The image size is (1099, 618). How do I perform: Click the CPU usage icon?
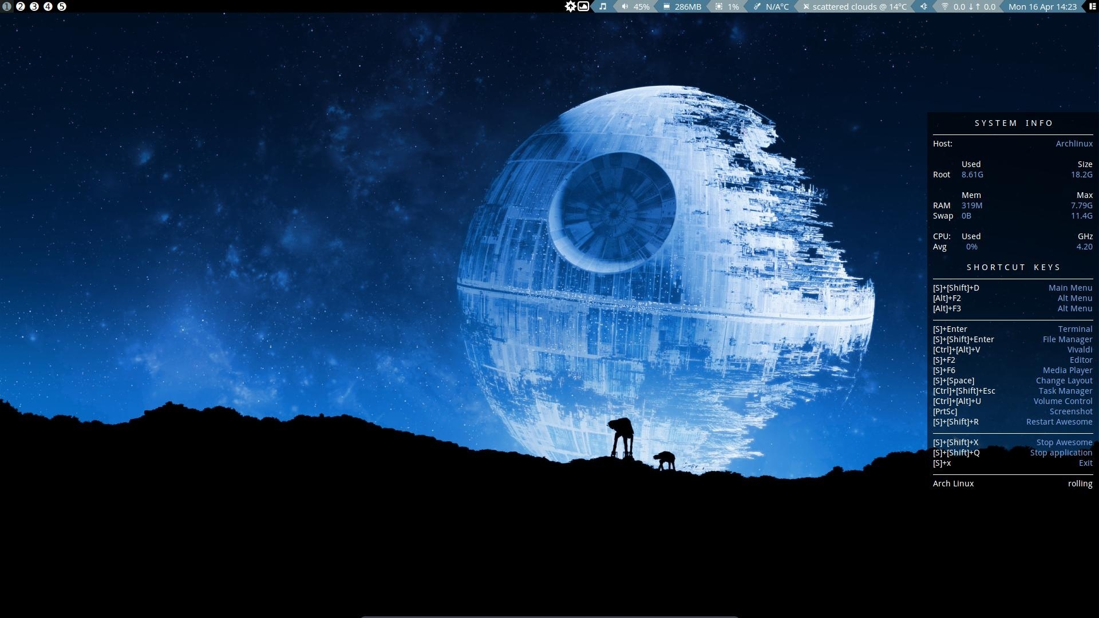click(x=719, y=6)
